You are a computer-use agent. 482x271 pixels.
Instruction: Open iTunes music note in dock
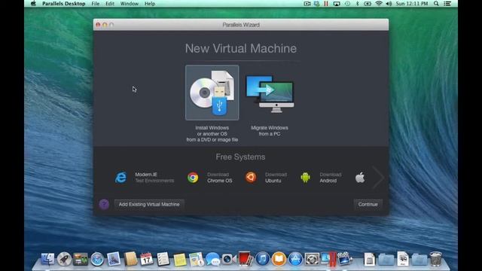pyautogui.click(x=262, y=259)
